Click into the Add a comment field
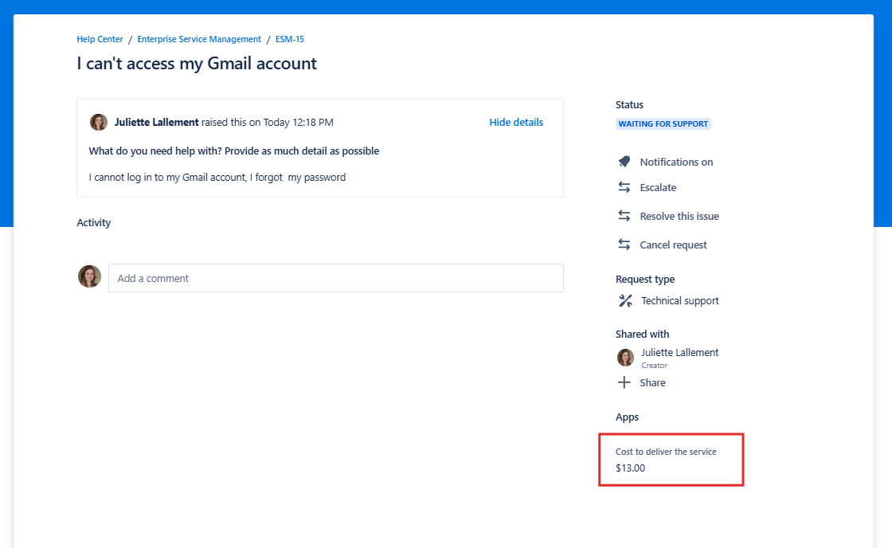Image resolution: width=892 pixels, height=548 pixels. point(335,278)
